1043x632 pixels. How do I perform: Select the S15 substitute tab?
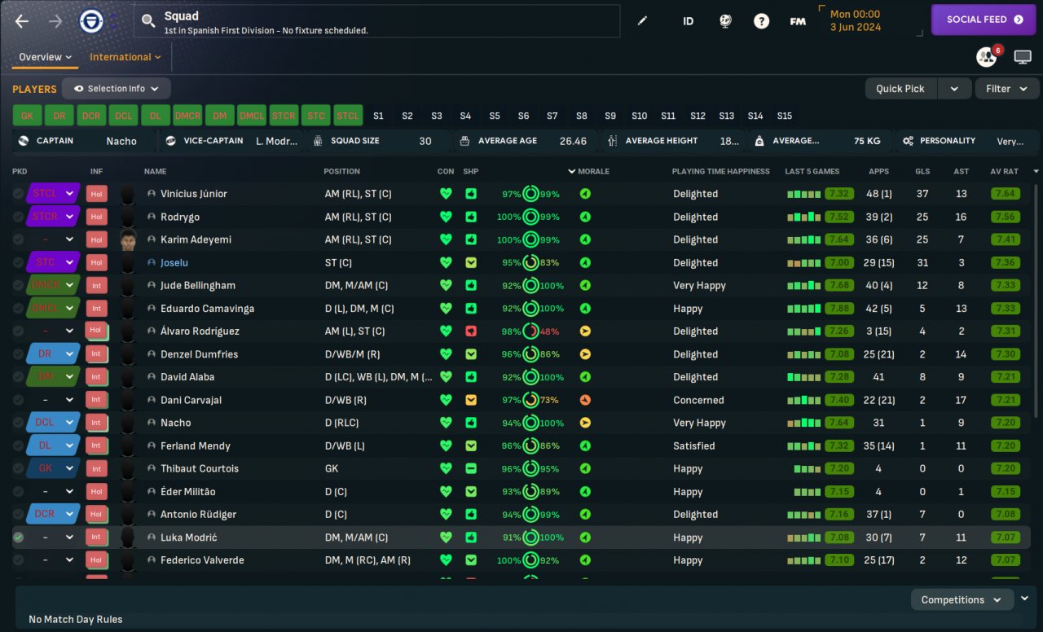pos(785,116)
